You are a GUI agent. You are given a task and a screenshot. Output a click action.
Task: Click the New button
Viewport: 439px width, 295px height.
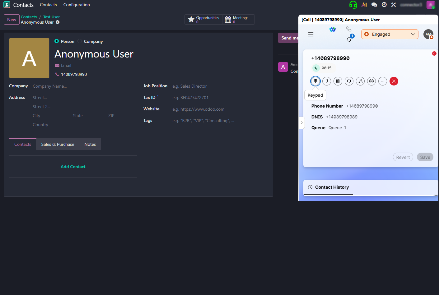12,20
